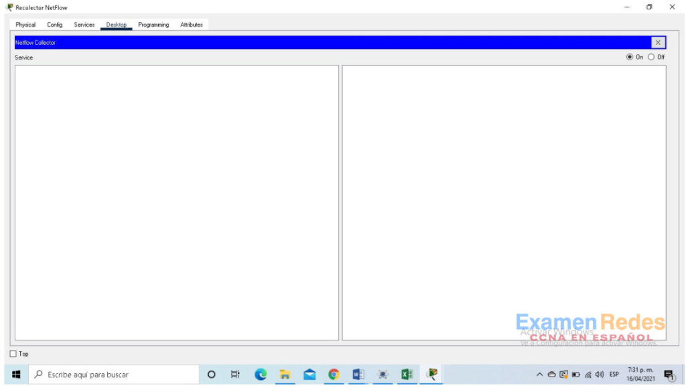Switch to the Config tab

point(54,24)
